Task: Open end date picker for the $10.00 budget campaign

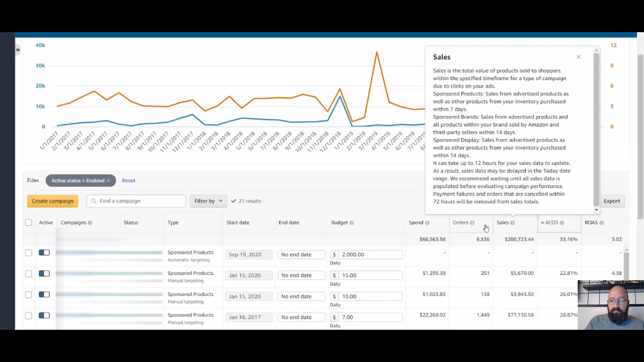Action: coord(301,297)
